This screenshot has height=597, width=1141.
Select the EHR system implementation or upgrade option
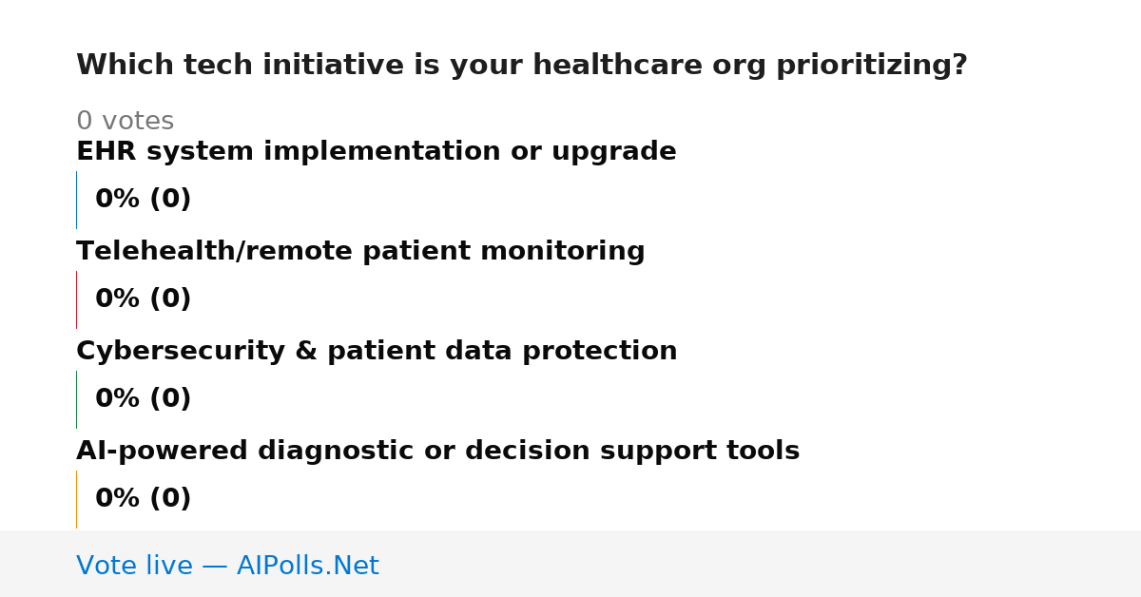pyautogui.click(x=376, y=152)
